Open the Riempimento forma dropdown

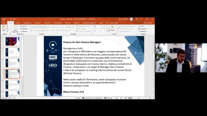click(x=128, y=26)
